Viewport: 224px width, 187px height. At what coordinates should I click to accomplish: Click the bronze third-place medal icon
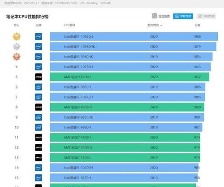coord(17,57)
